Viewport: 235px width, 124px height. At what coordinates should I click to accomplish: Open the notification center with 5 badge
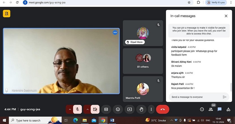(x=229, y=120)
